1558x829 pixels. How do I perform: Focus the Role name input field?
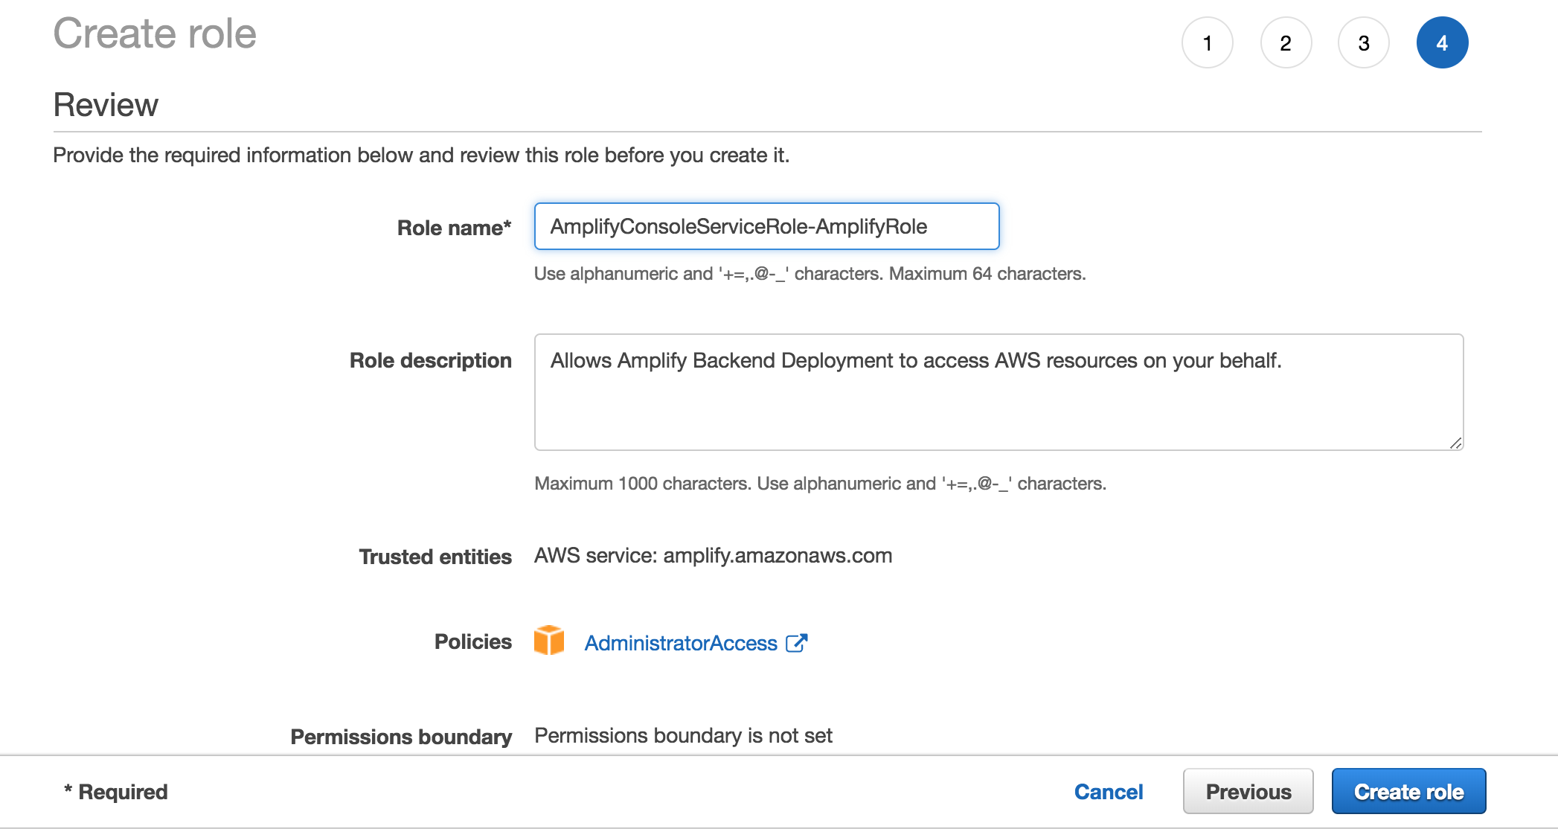pyautogui.click(x=766, y=226)
